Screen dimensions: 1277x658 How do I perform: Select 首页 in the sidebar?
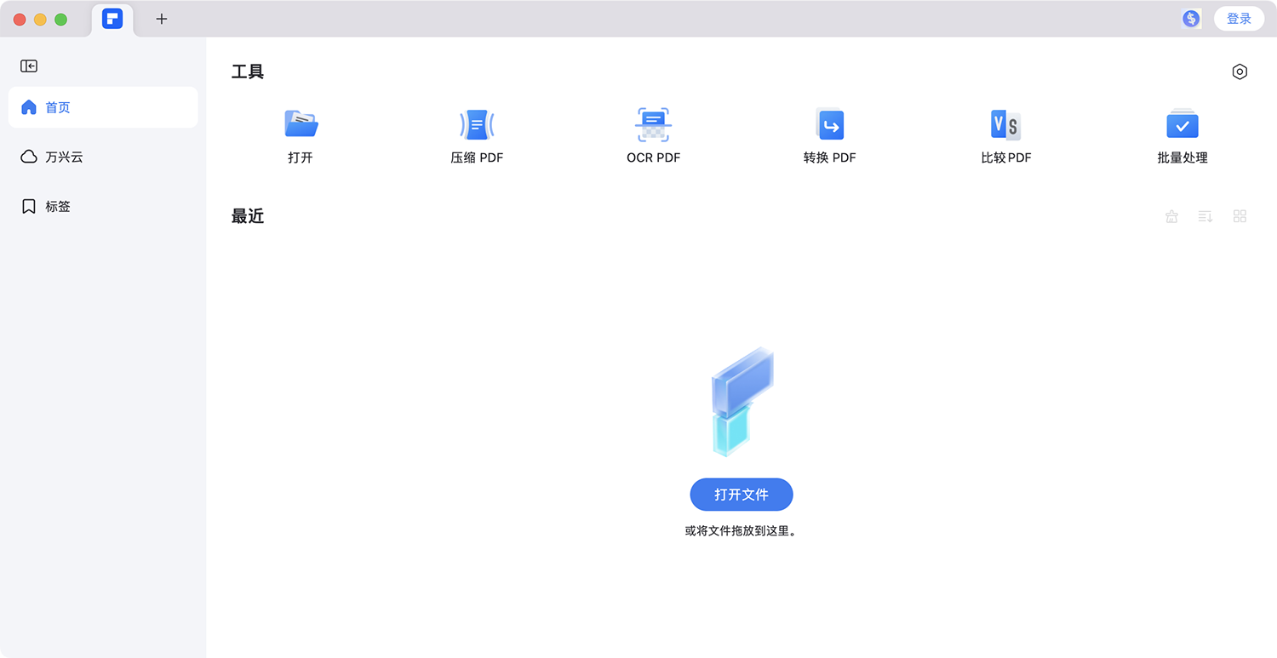tap(58, 107)
